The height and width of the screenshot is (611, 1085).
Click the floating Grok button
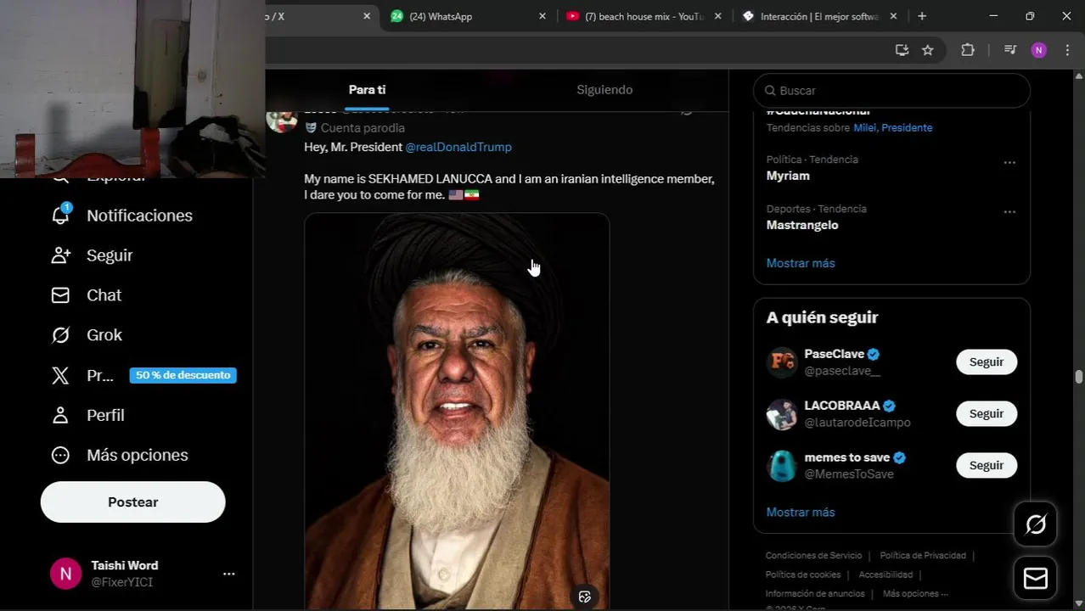(1036, 524)
